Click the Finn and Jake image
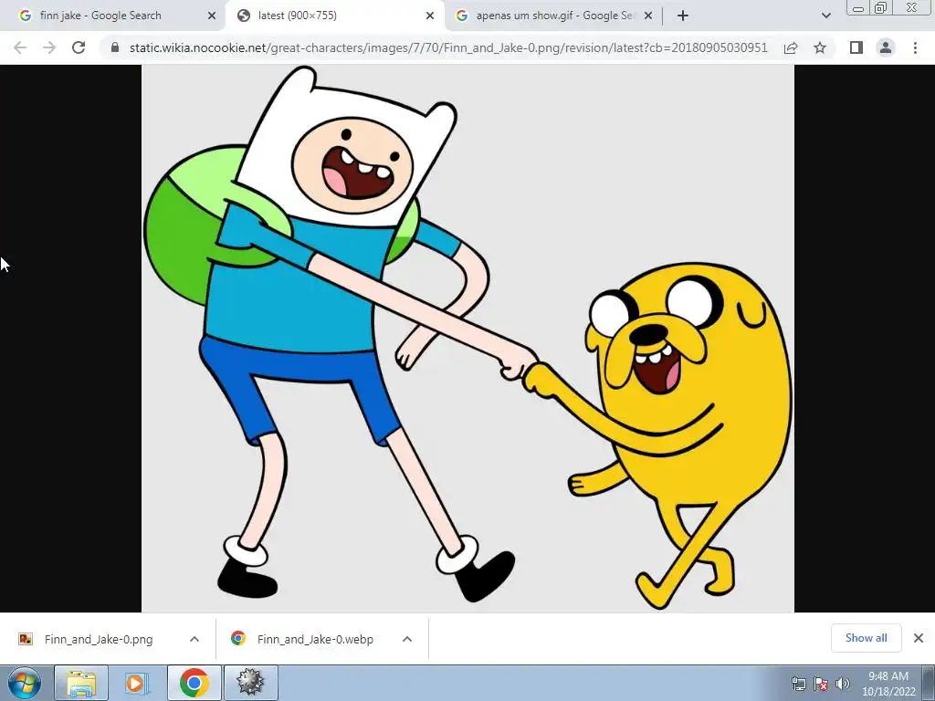The height and width of the screenshot is (701, 935). pos(467,338)
